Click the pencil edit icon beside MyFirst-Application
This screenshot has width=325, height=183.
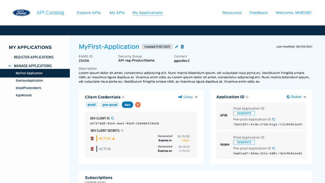point(177,47)
